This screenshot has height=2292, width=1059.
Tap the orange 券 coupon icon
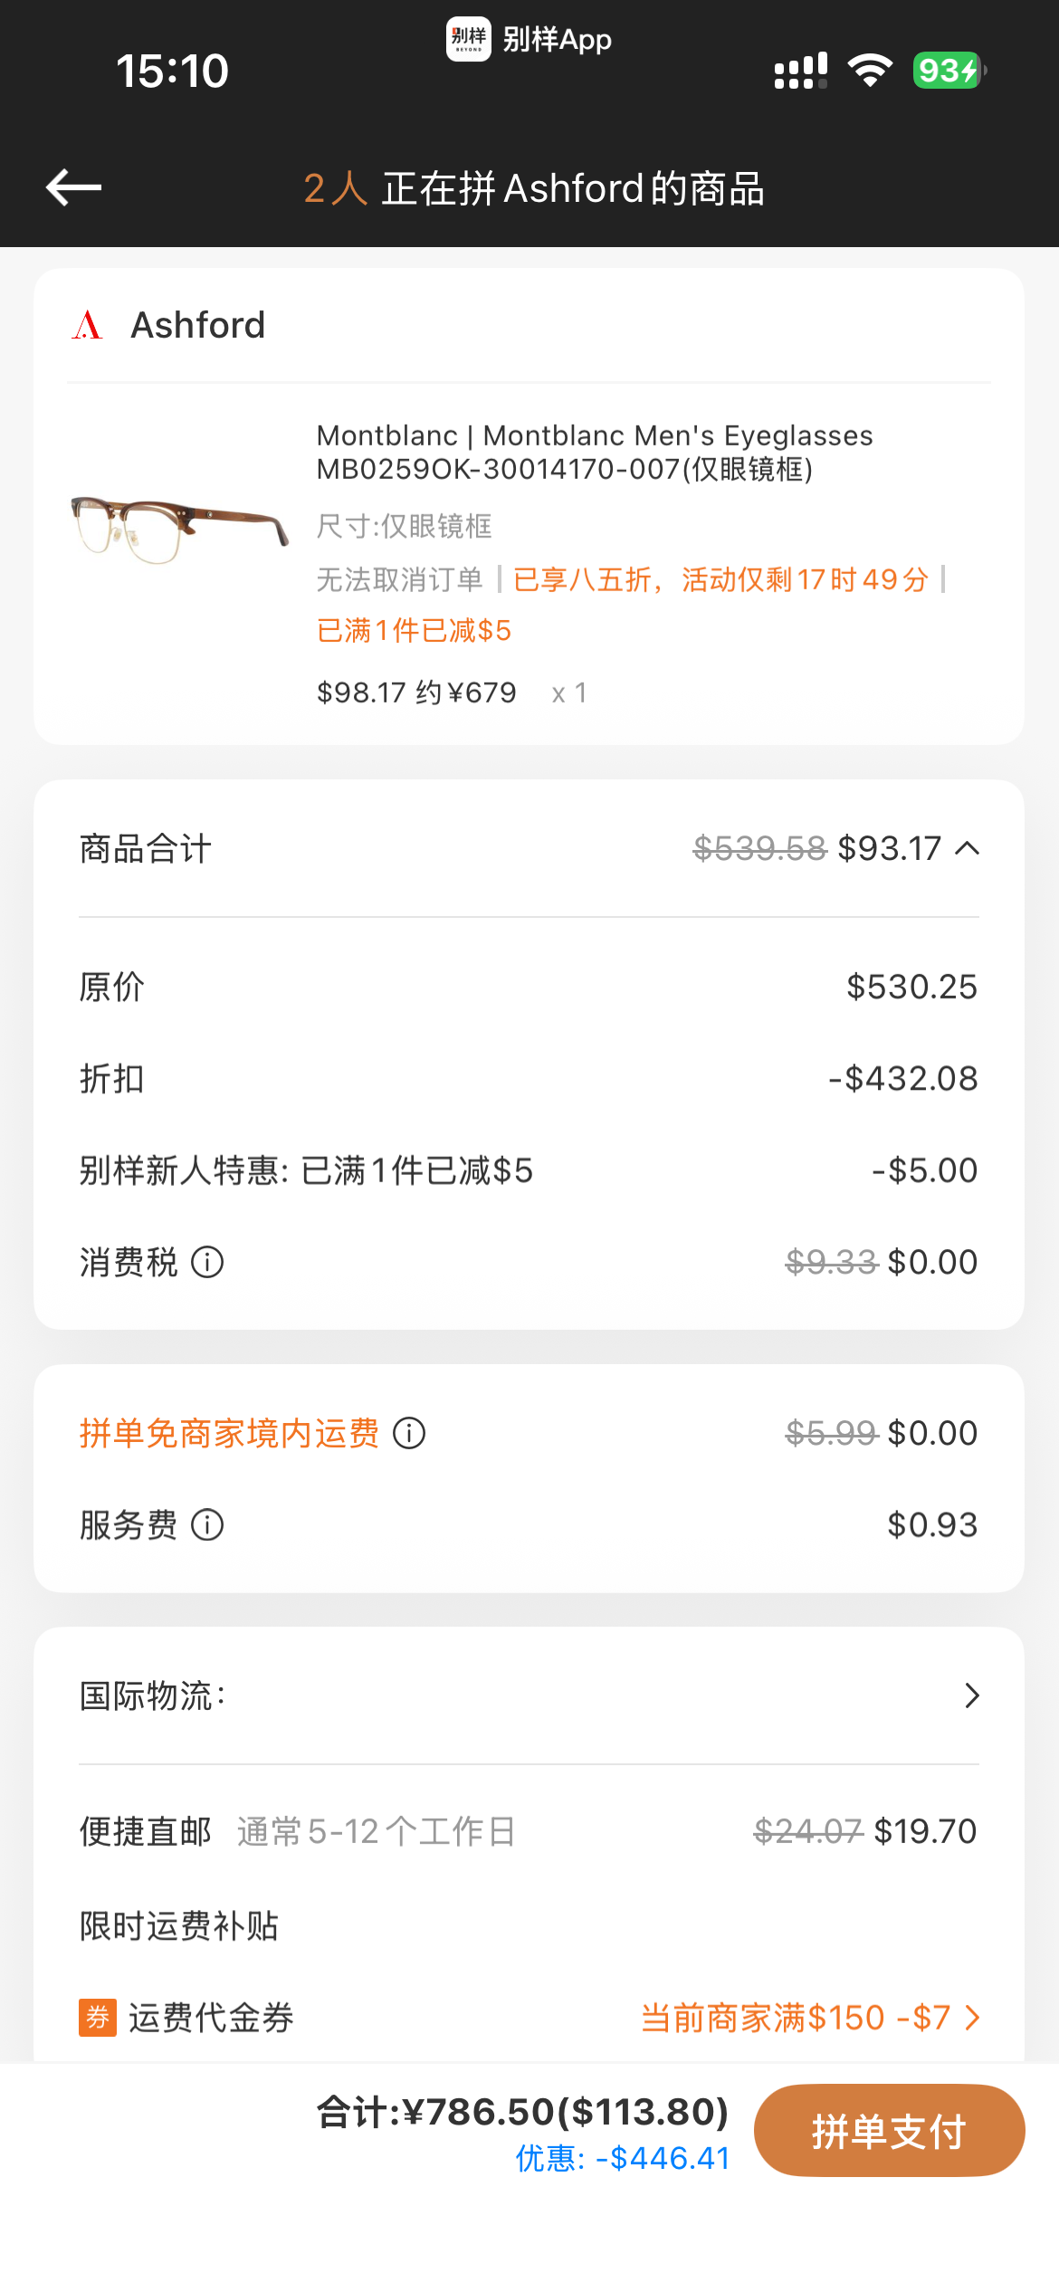[x=98, y=2017]
